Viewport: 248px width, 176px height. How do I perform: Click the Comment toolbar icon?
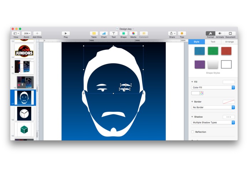[x=144, y=33]
